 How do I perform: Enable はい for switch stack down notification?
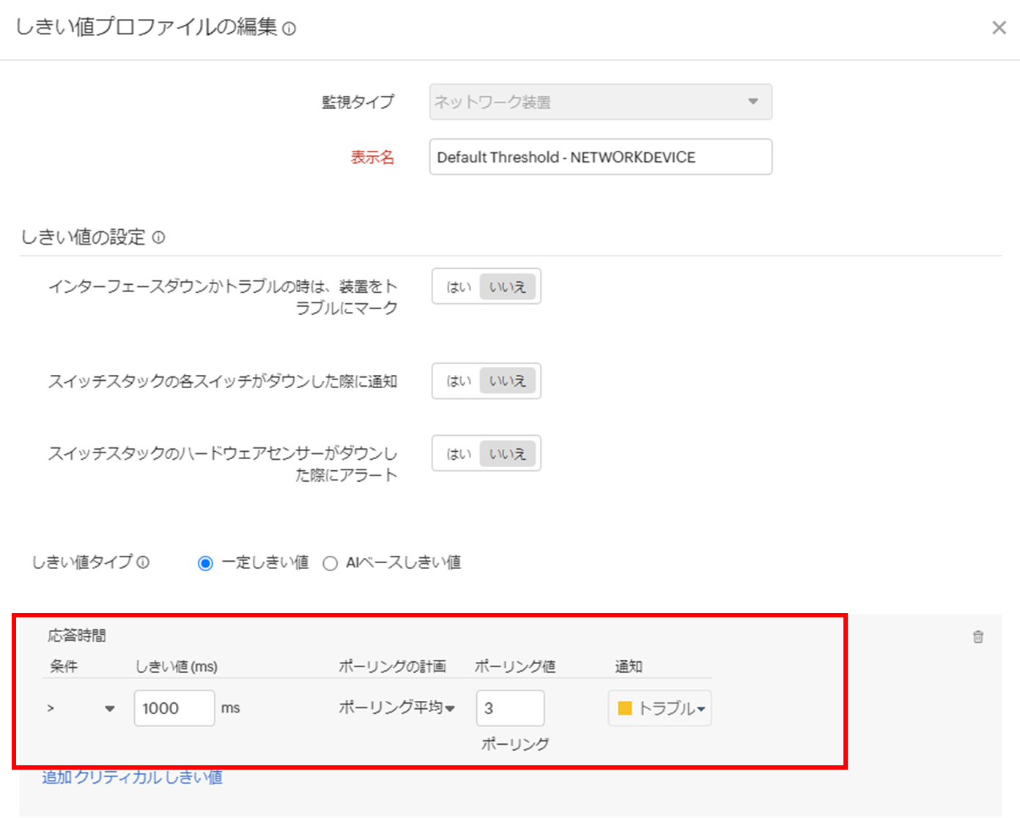click(459, 381)
